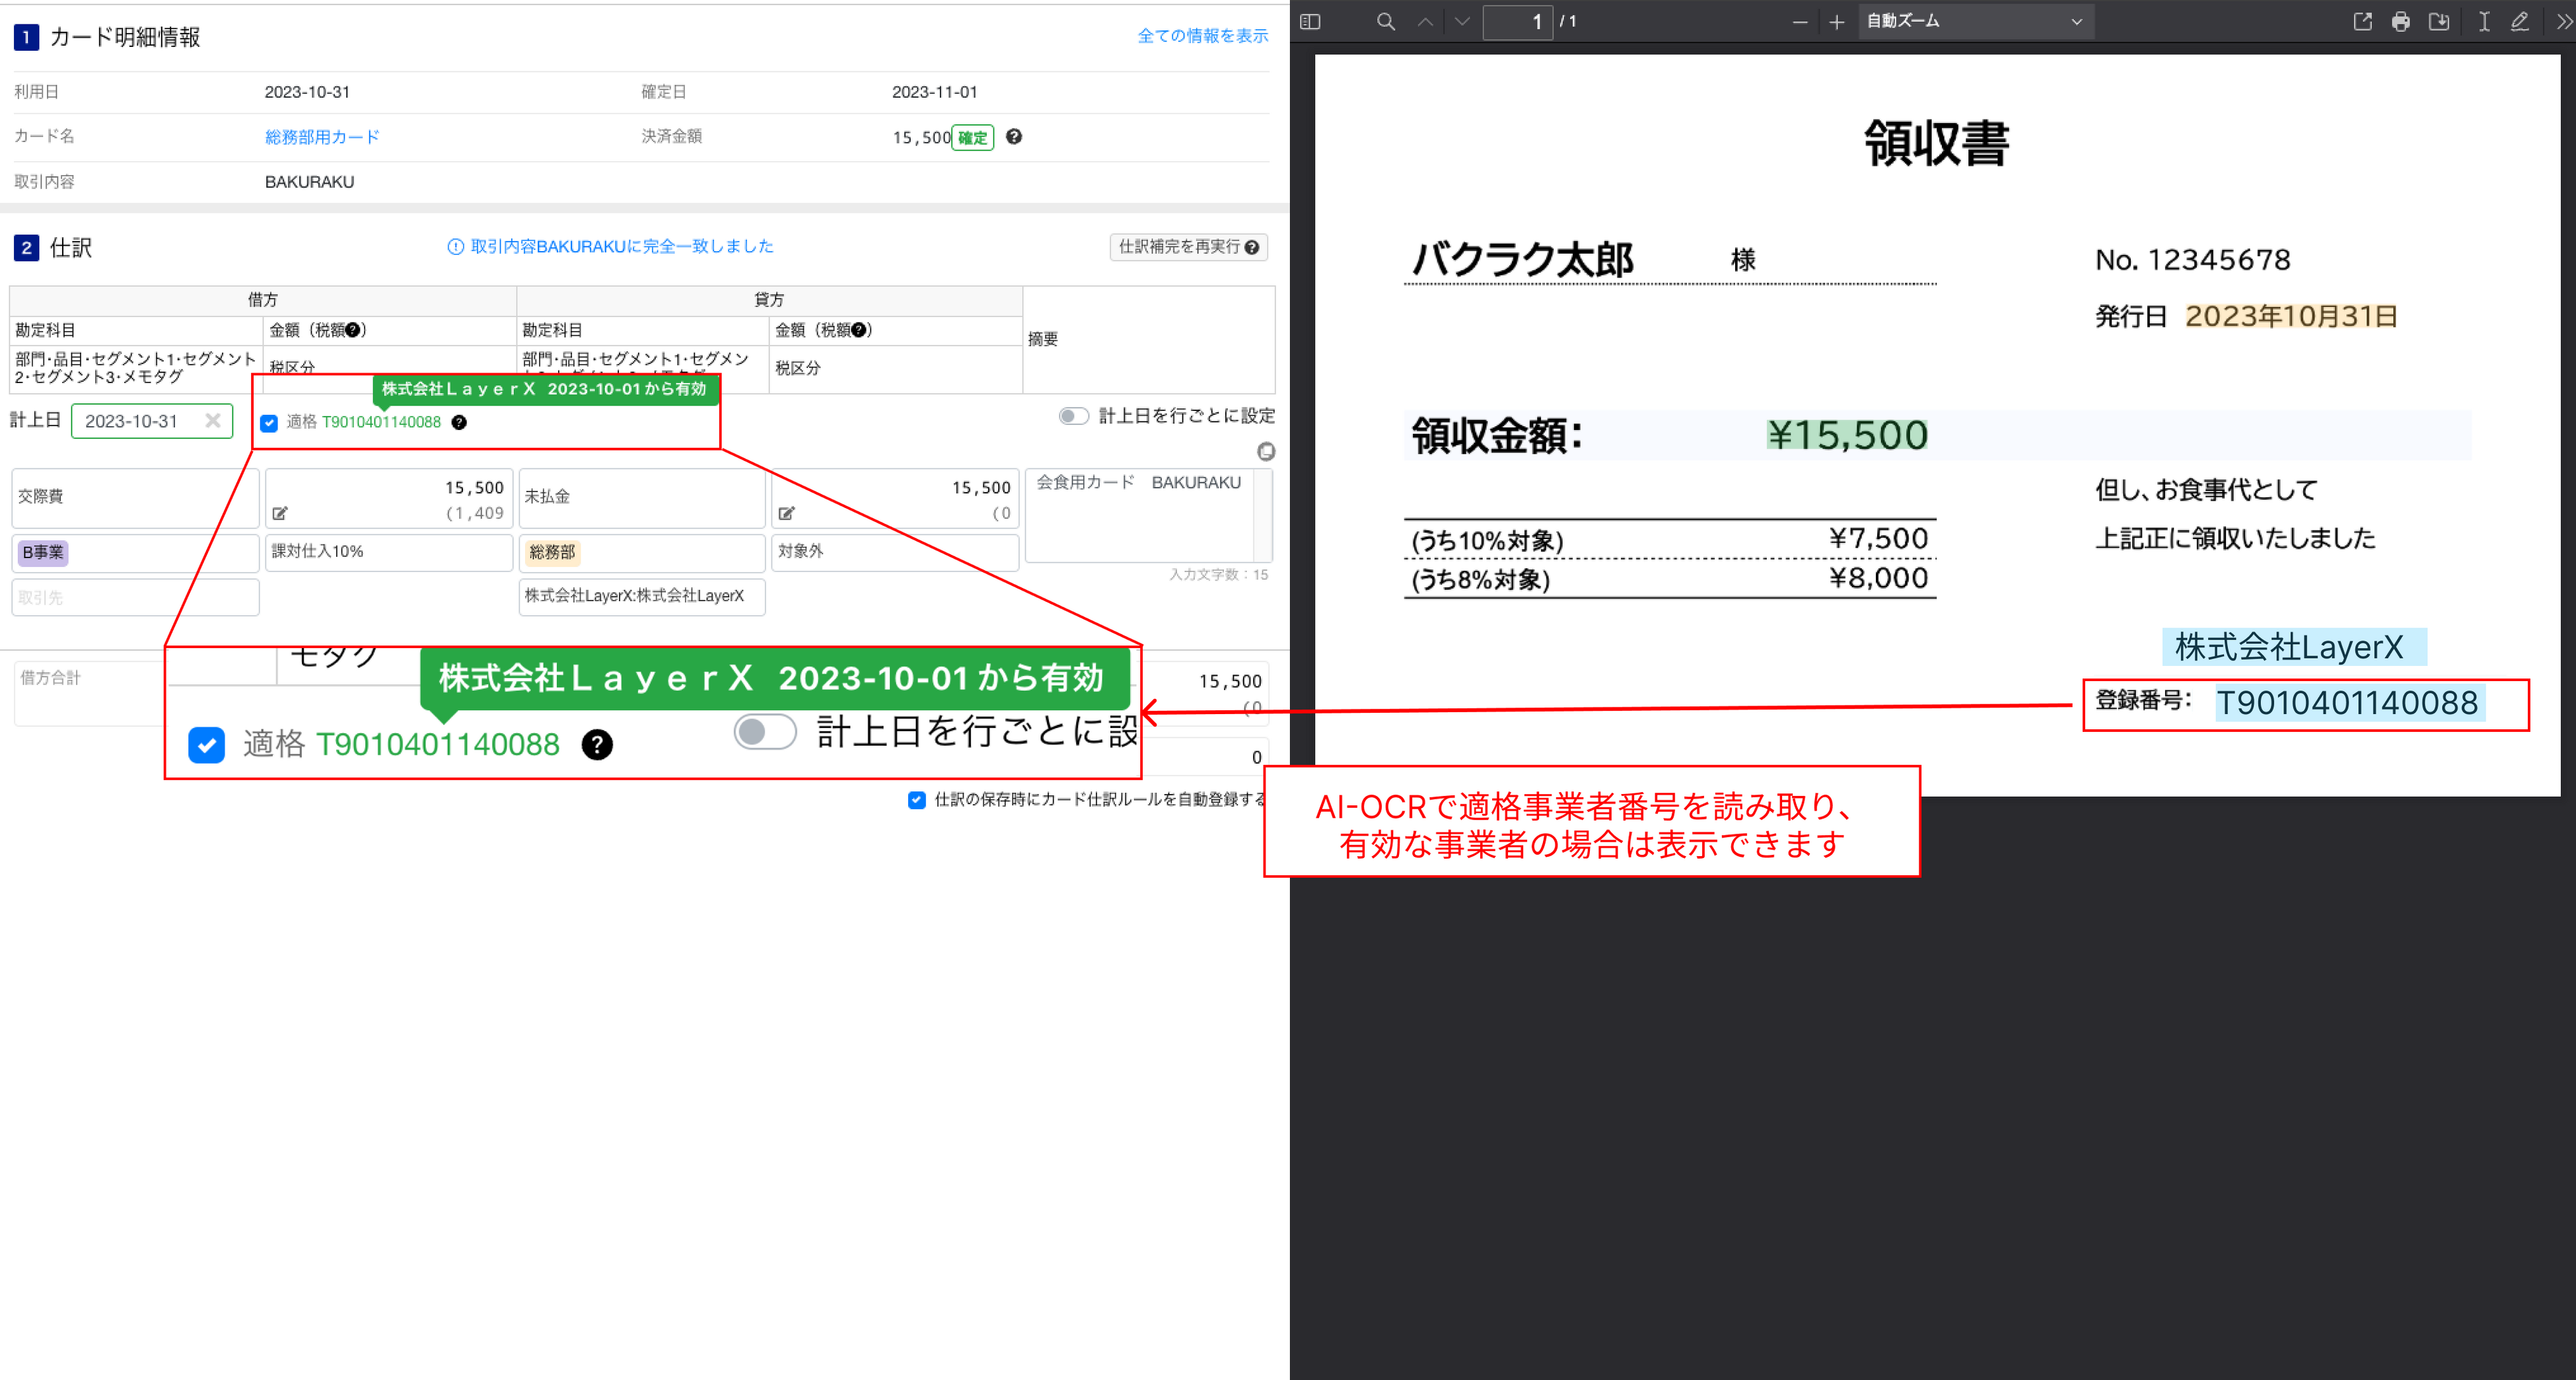Select the text selection tool

pos(2484,21)
